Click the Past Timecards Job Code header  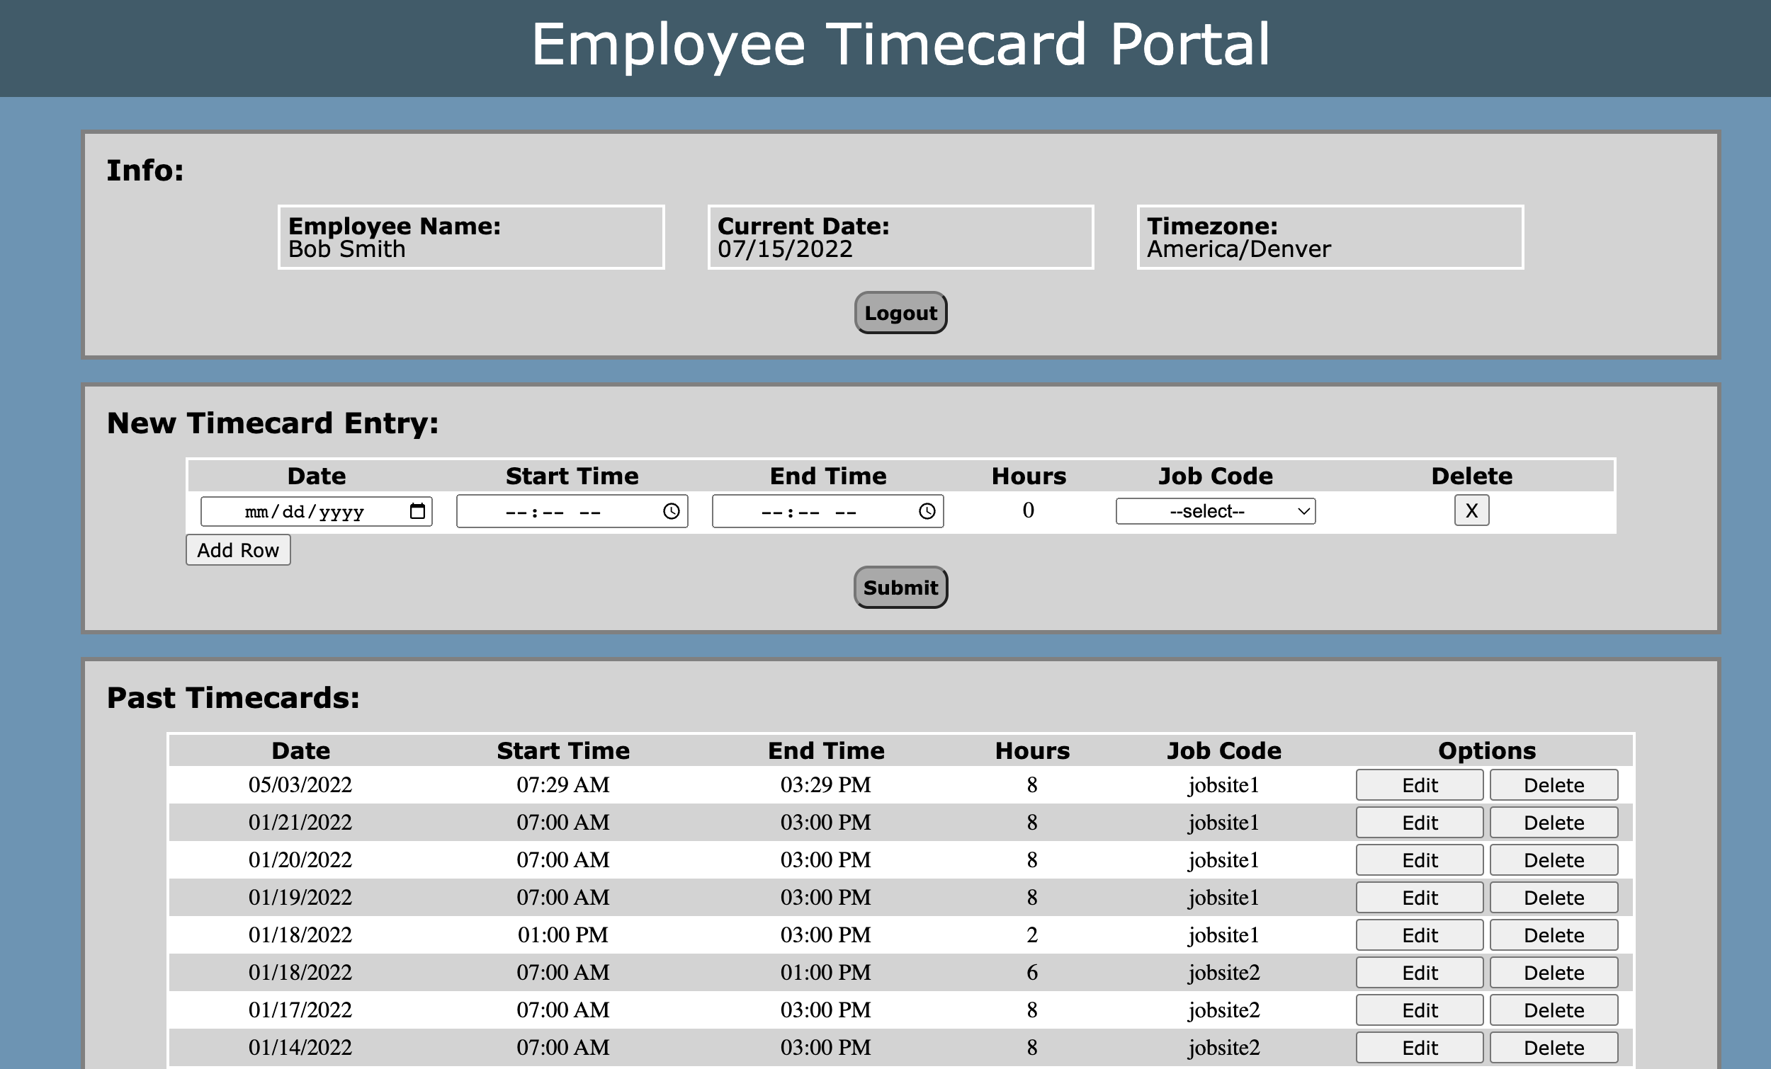click(1224, 750)
